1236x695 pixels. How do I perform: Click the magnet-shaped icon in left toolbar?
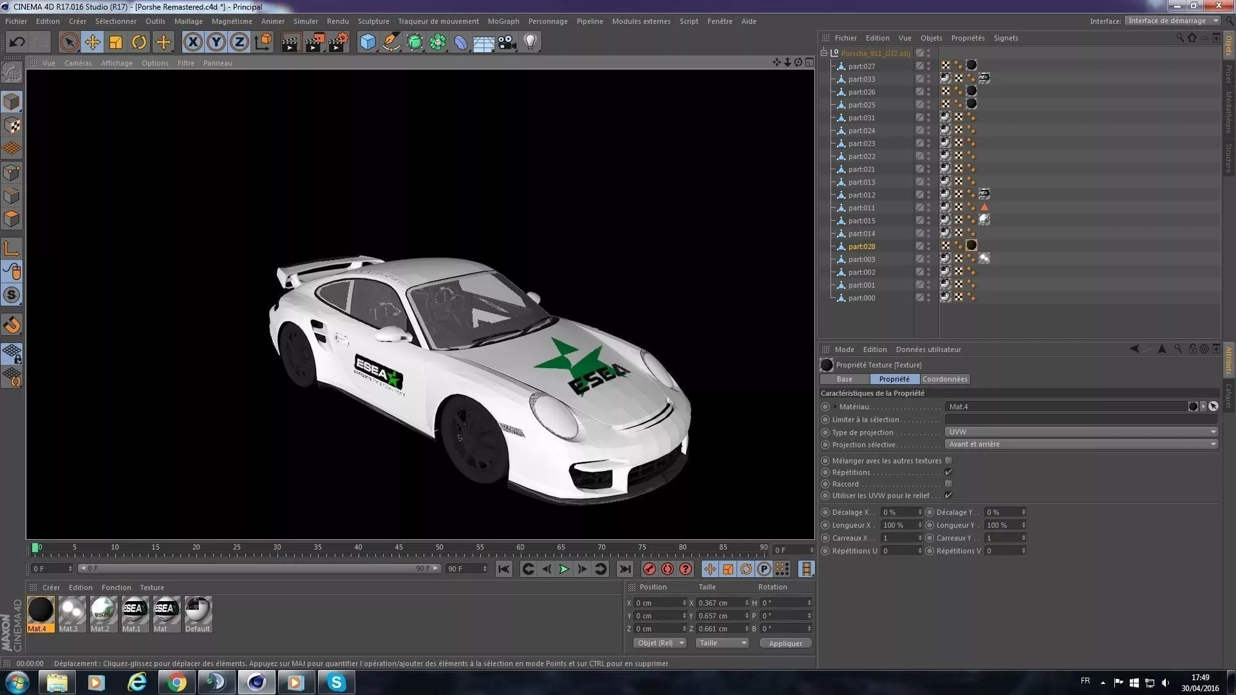(12, 325)
